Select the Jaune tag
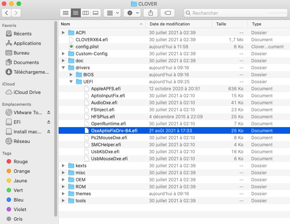The height and width of the screenshot is (224, 290). point(17,181)
